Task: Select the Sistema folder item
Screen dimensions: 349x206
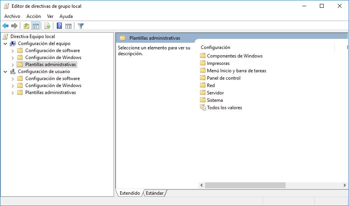Action: pyautogui.click(x=215, y=100)
